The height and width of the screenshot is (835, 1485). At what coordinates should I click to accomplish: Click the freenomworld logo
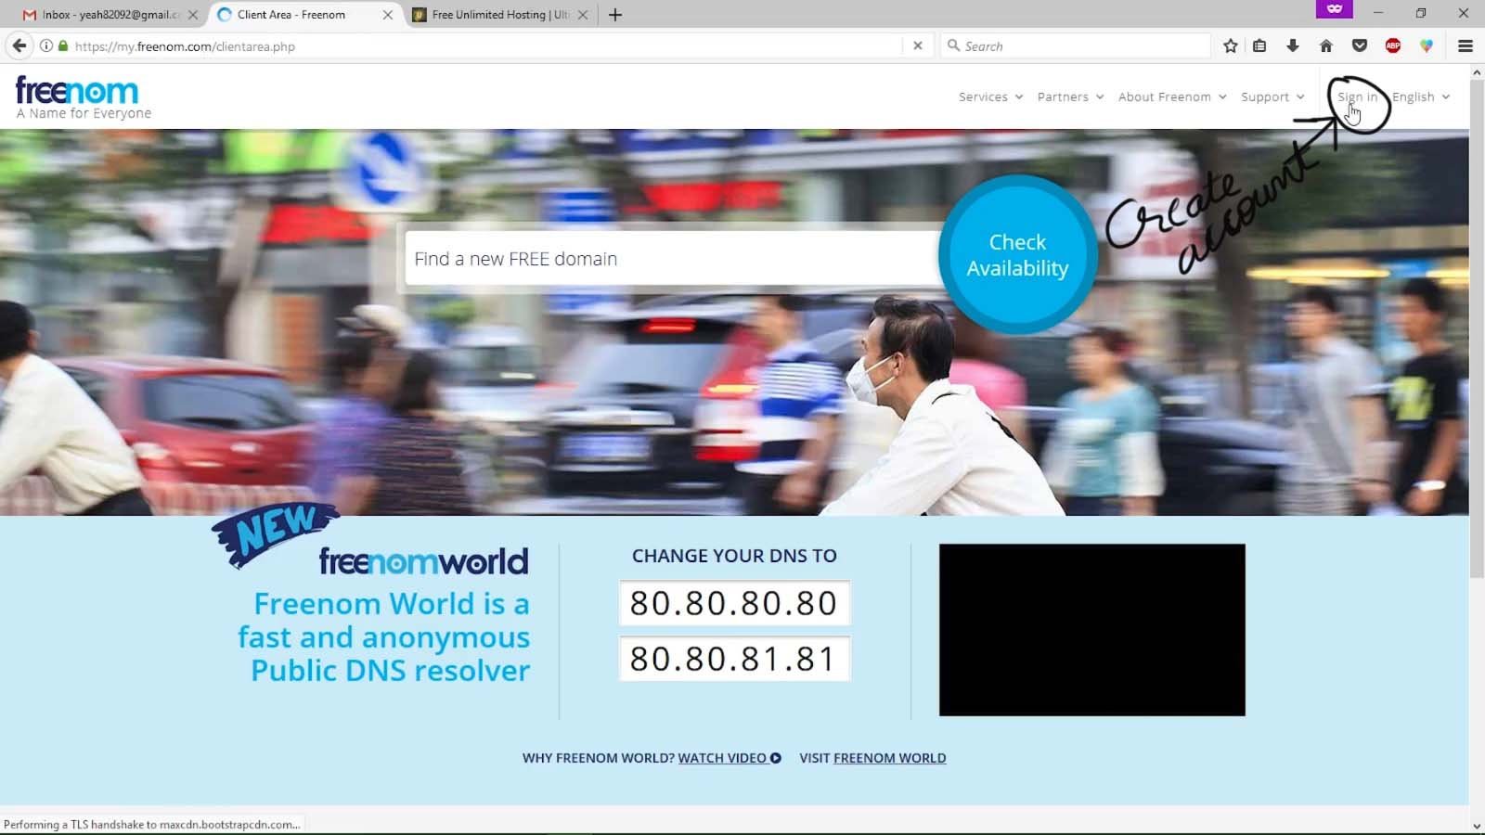point(423,560)
